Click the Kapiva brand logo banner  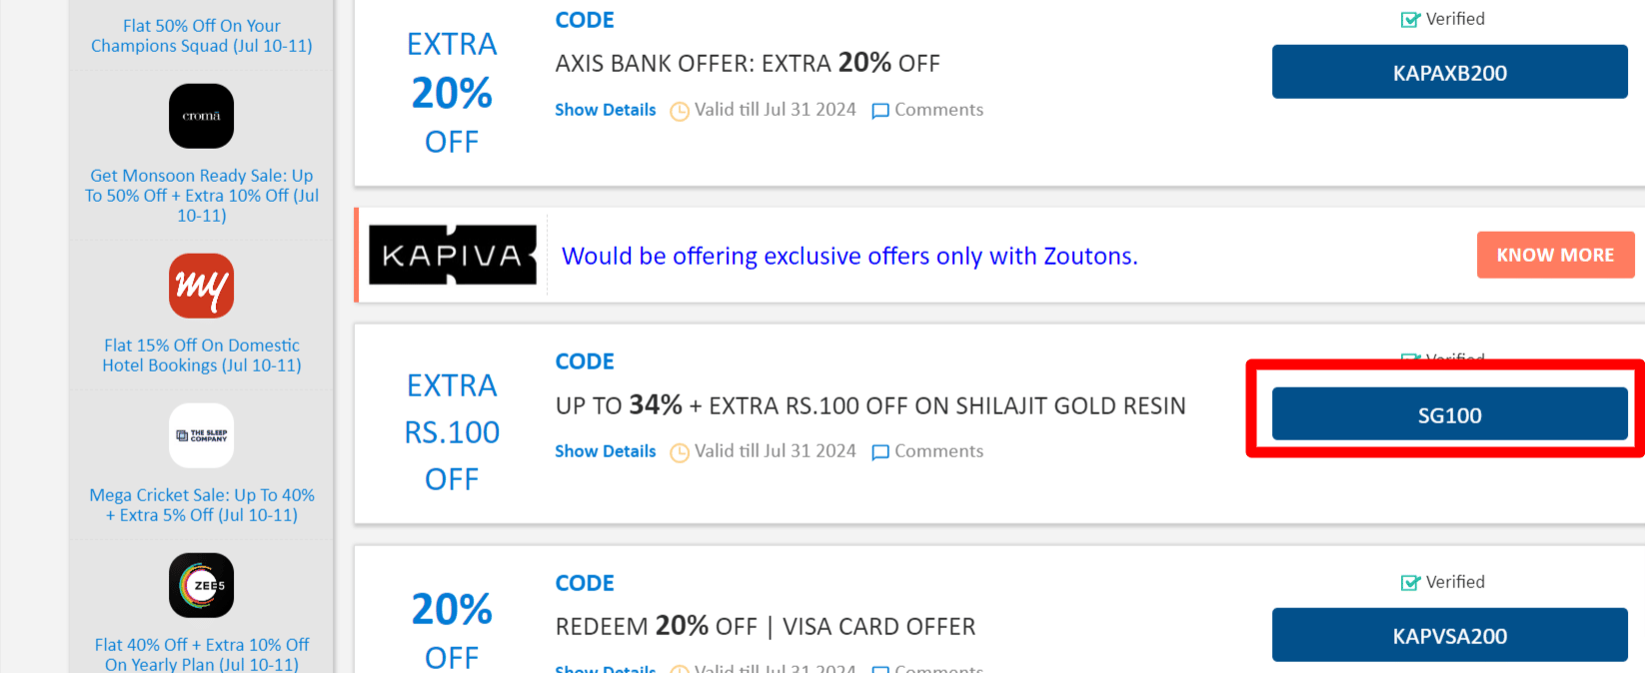coord(452,256)
